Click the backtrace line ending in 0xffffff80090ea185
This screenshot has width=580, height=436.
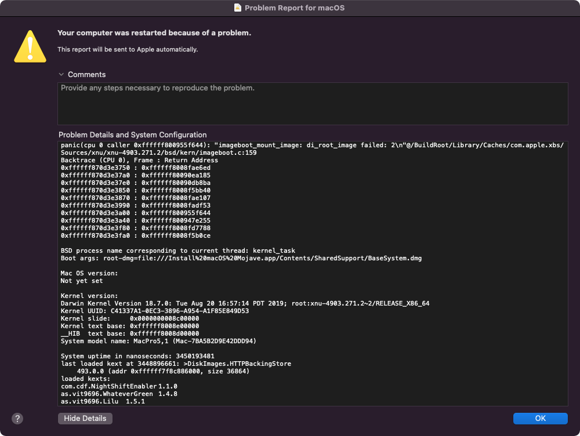[x=136, y=175]
